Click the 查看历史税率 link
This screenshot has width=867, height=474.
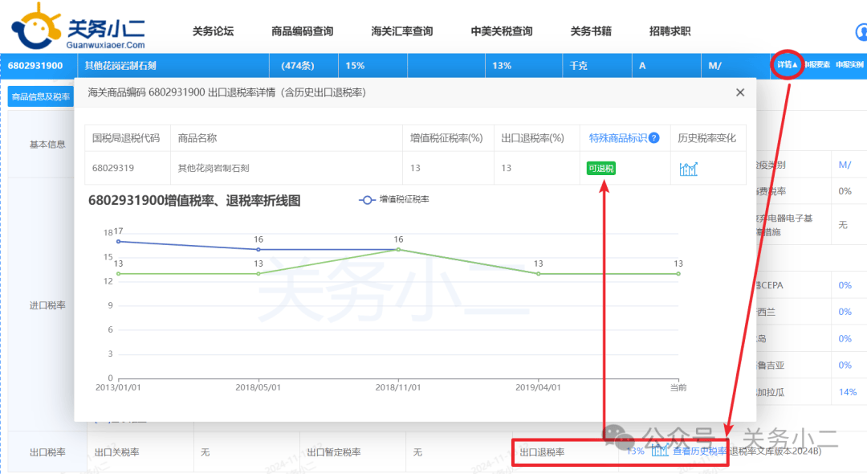click(x=700, y=452)
